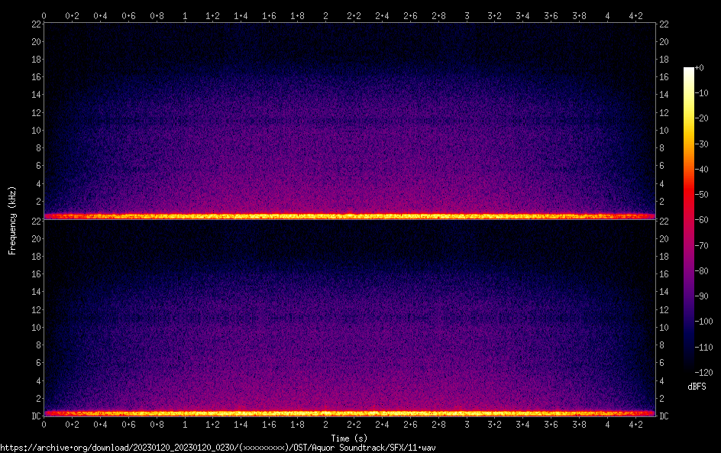The image size is (721, 453).
Task: Click the bright low-frequency band in the lower channel
Action: click(349, 413)
